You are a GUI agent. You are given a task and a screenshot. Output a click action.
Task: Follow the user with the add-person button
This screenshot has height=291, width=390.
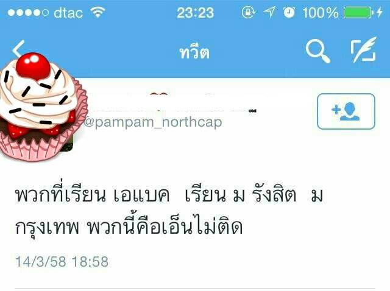346,111
